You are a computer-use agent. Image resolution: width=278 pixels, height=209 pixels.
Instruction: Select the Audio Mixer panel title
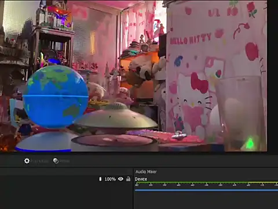tap(146, 172)
